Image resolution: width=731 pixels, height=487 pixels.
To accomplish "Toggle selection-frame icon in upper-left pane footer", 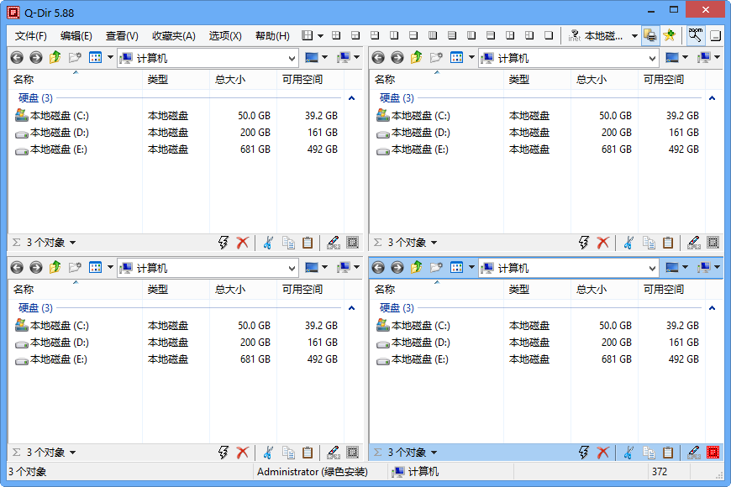I will [x=352, y=243].
